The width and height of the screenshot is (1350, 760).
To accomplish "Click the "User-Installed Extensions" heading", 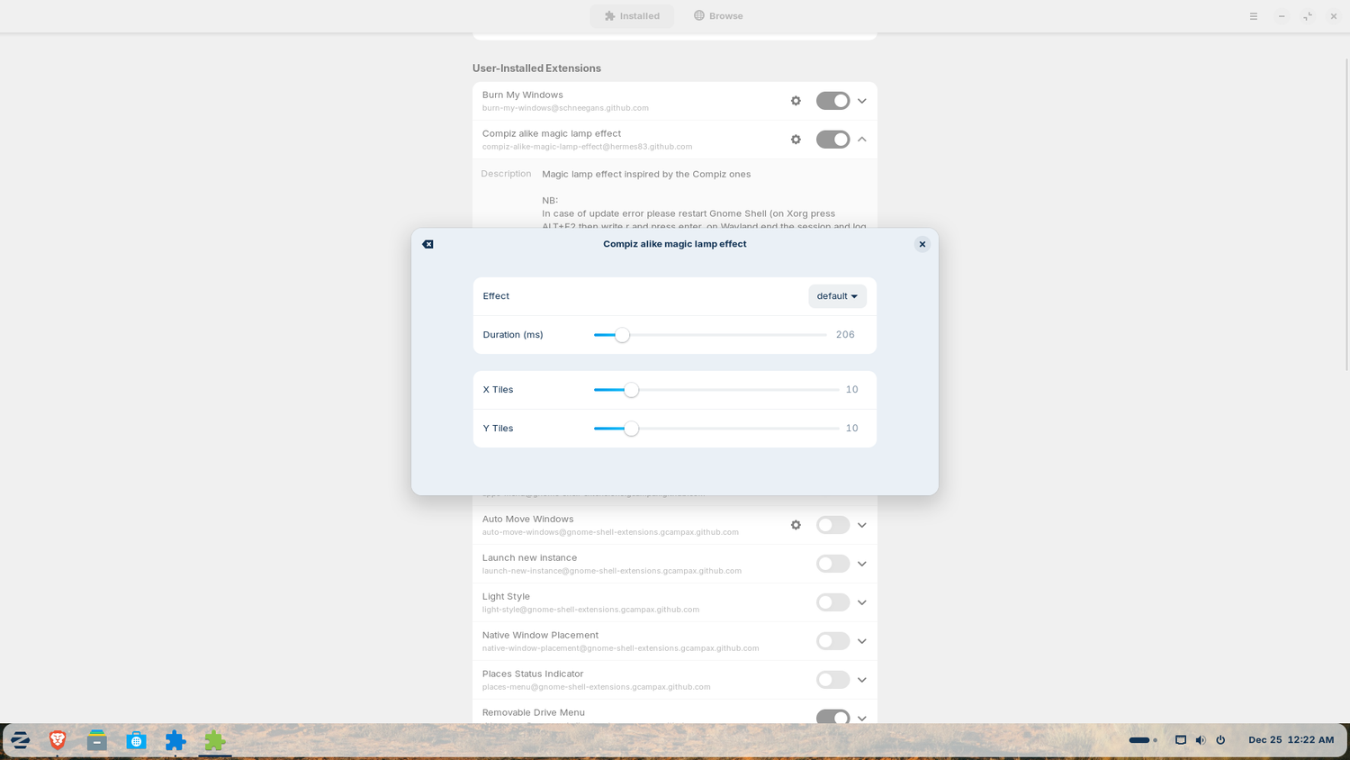I will (536, 68).
